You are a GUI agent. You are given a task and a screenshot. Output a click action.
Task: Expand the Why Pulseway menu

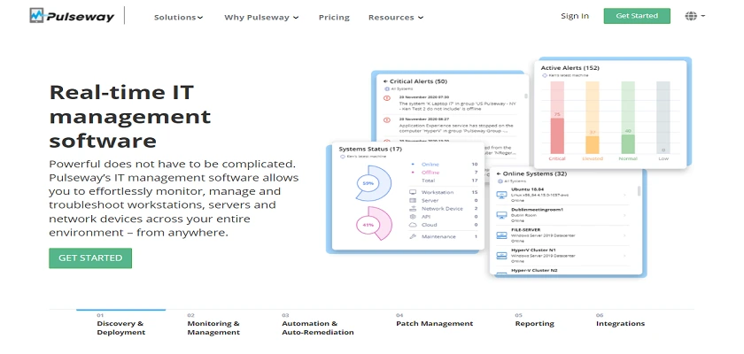tap(261, 17)
